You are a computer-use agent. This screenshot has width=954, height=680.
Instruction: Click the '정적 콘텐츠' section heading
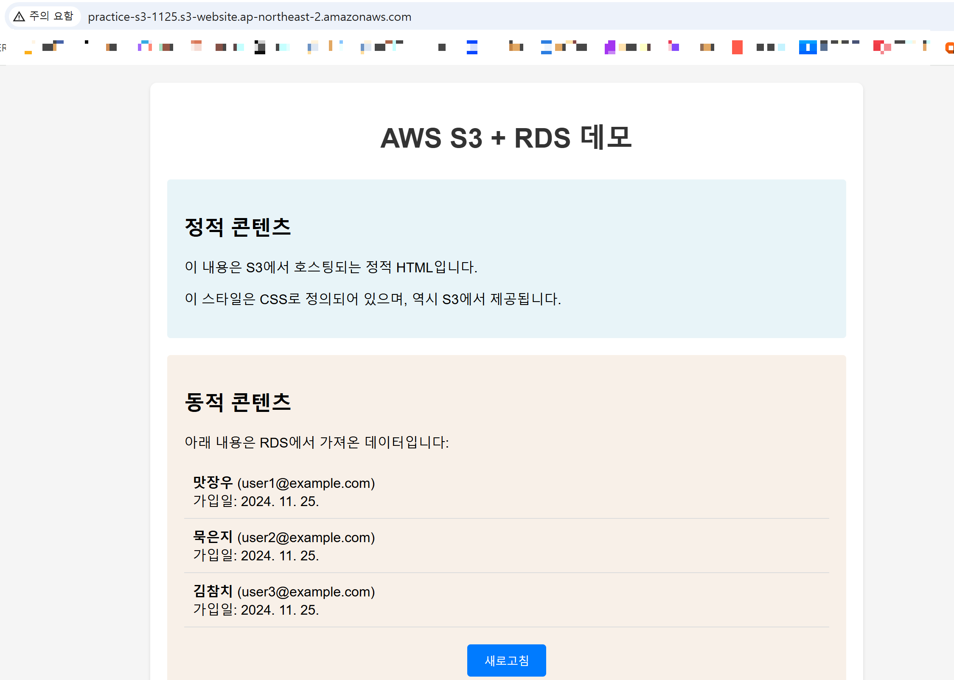coord(238,227)
